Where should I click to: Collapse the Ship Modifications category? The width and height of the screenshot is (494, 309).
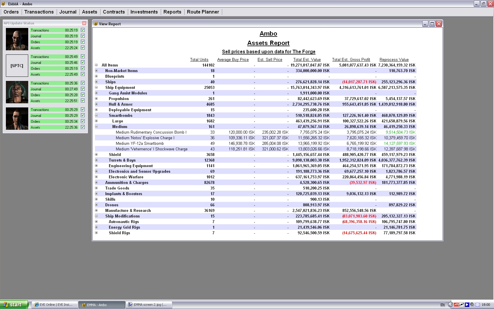coord(96,216)
